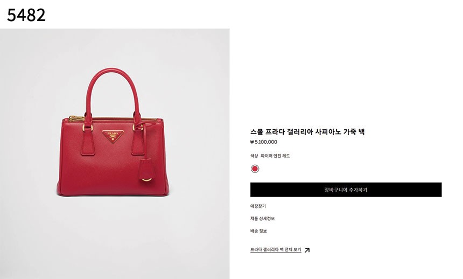The height and width of the screenshot is (279, 463).
Task: Click the hanging leather key charm
Action: click(147, 170)
